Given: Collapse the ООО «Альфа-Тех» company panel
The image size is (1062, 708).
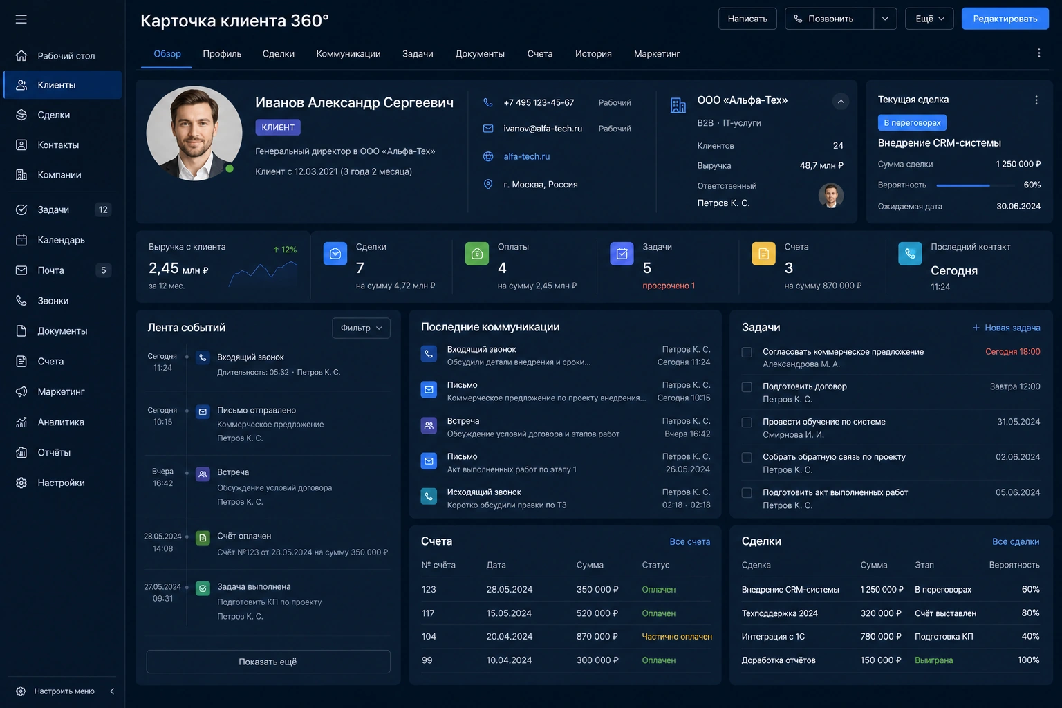Looking at the screenshot, I should (841, 102).
